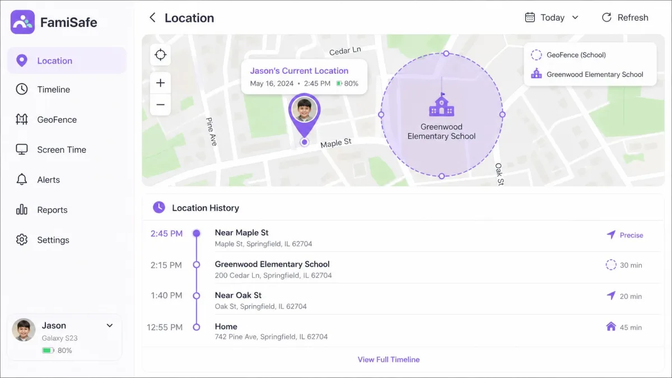Click the left handle of the geofence circle

[x=381, y=114]
